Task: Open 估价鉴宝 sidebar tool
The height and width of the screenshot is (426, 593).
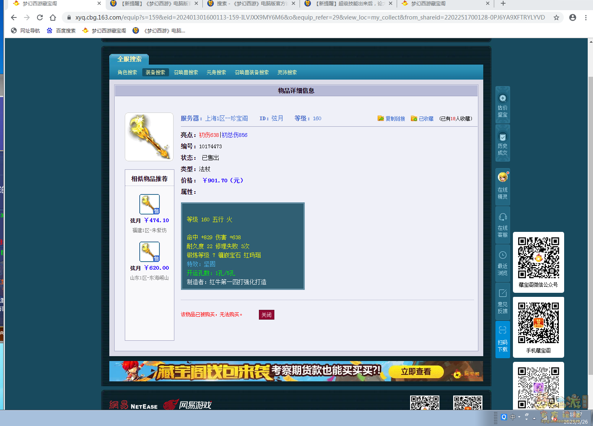Action: 502,105
